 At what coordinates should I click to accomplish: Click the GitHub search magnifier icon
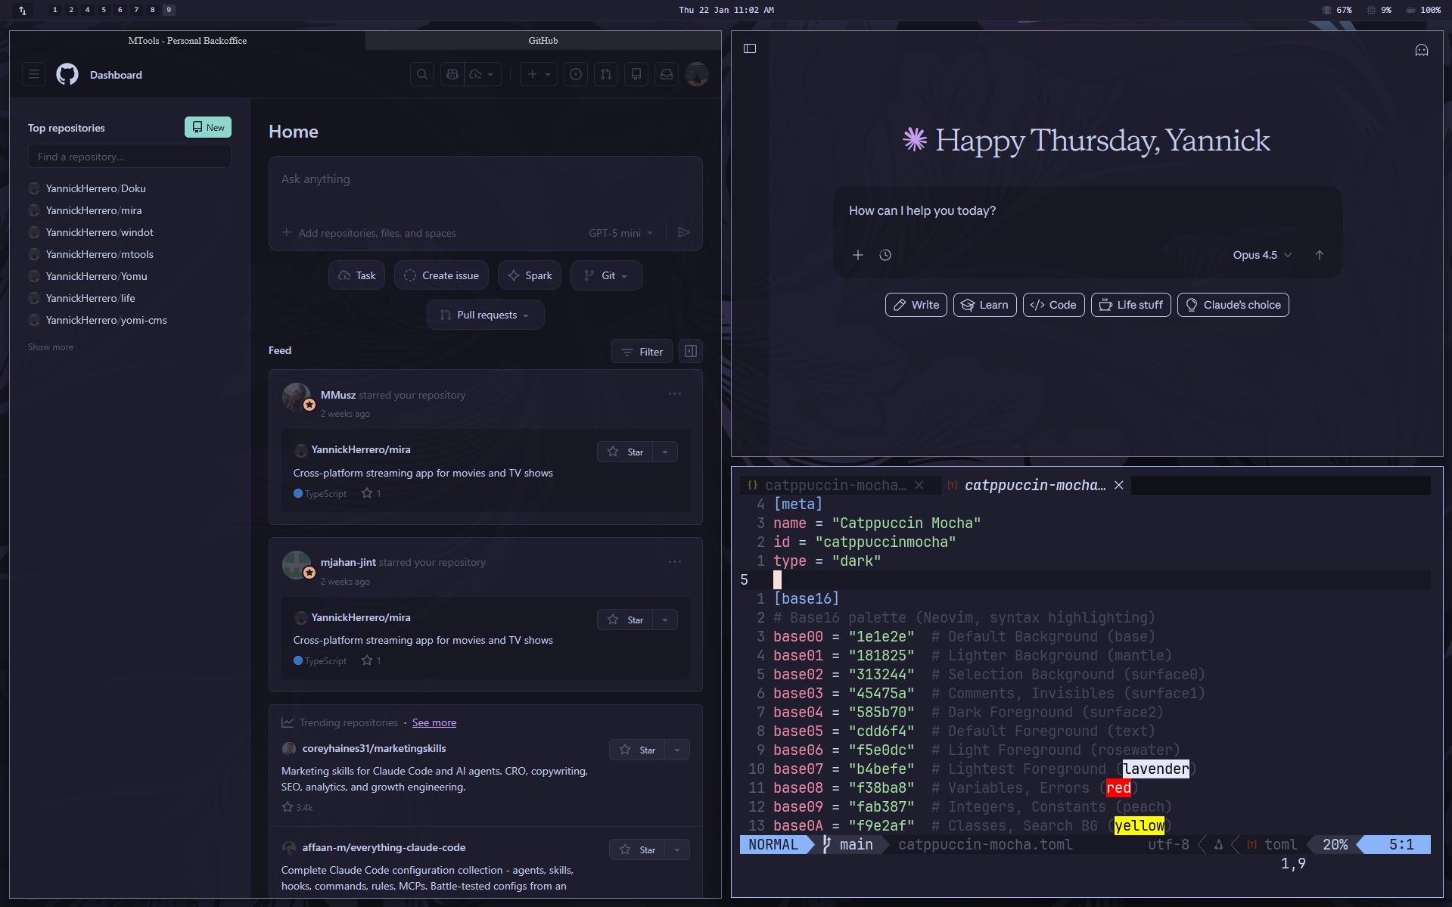[421, 73]
